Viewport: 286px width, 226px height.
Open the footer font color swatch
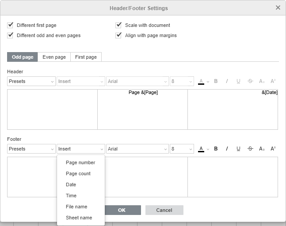[x=201, y=149]
